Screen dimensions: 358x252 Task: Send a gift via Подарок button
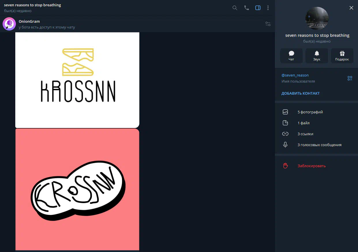tap(342, 56)
